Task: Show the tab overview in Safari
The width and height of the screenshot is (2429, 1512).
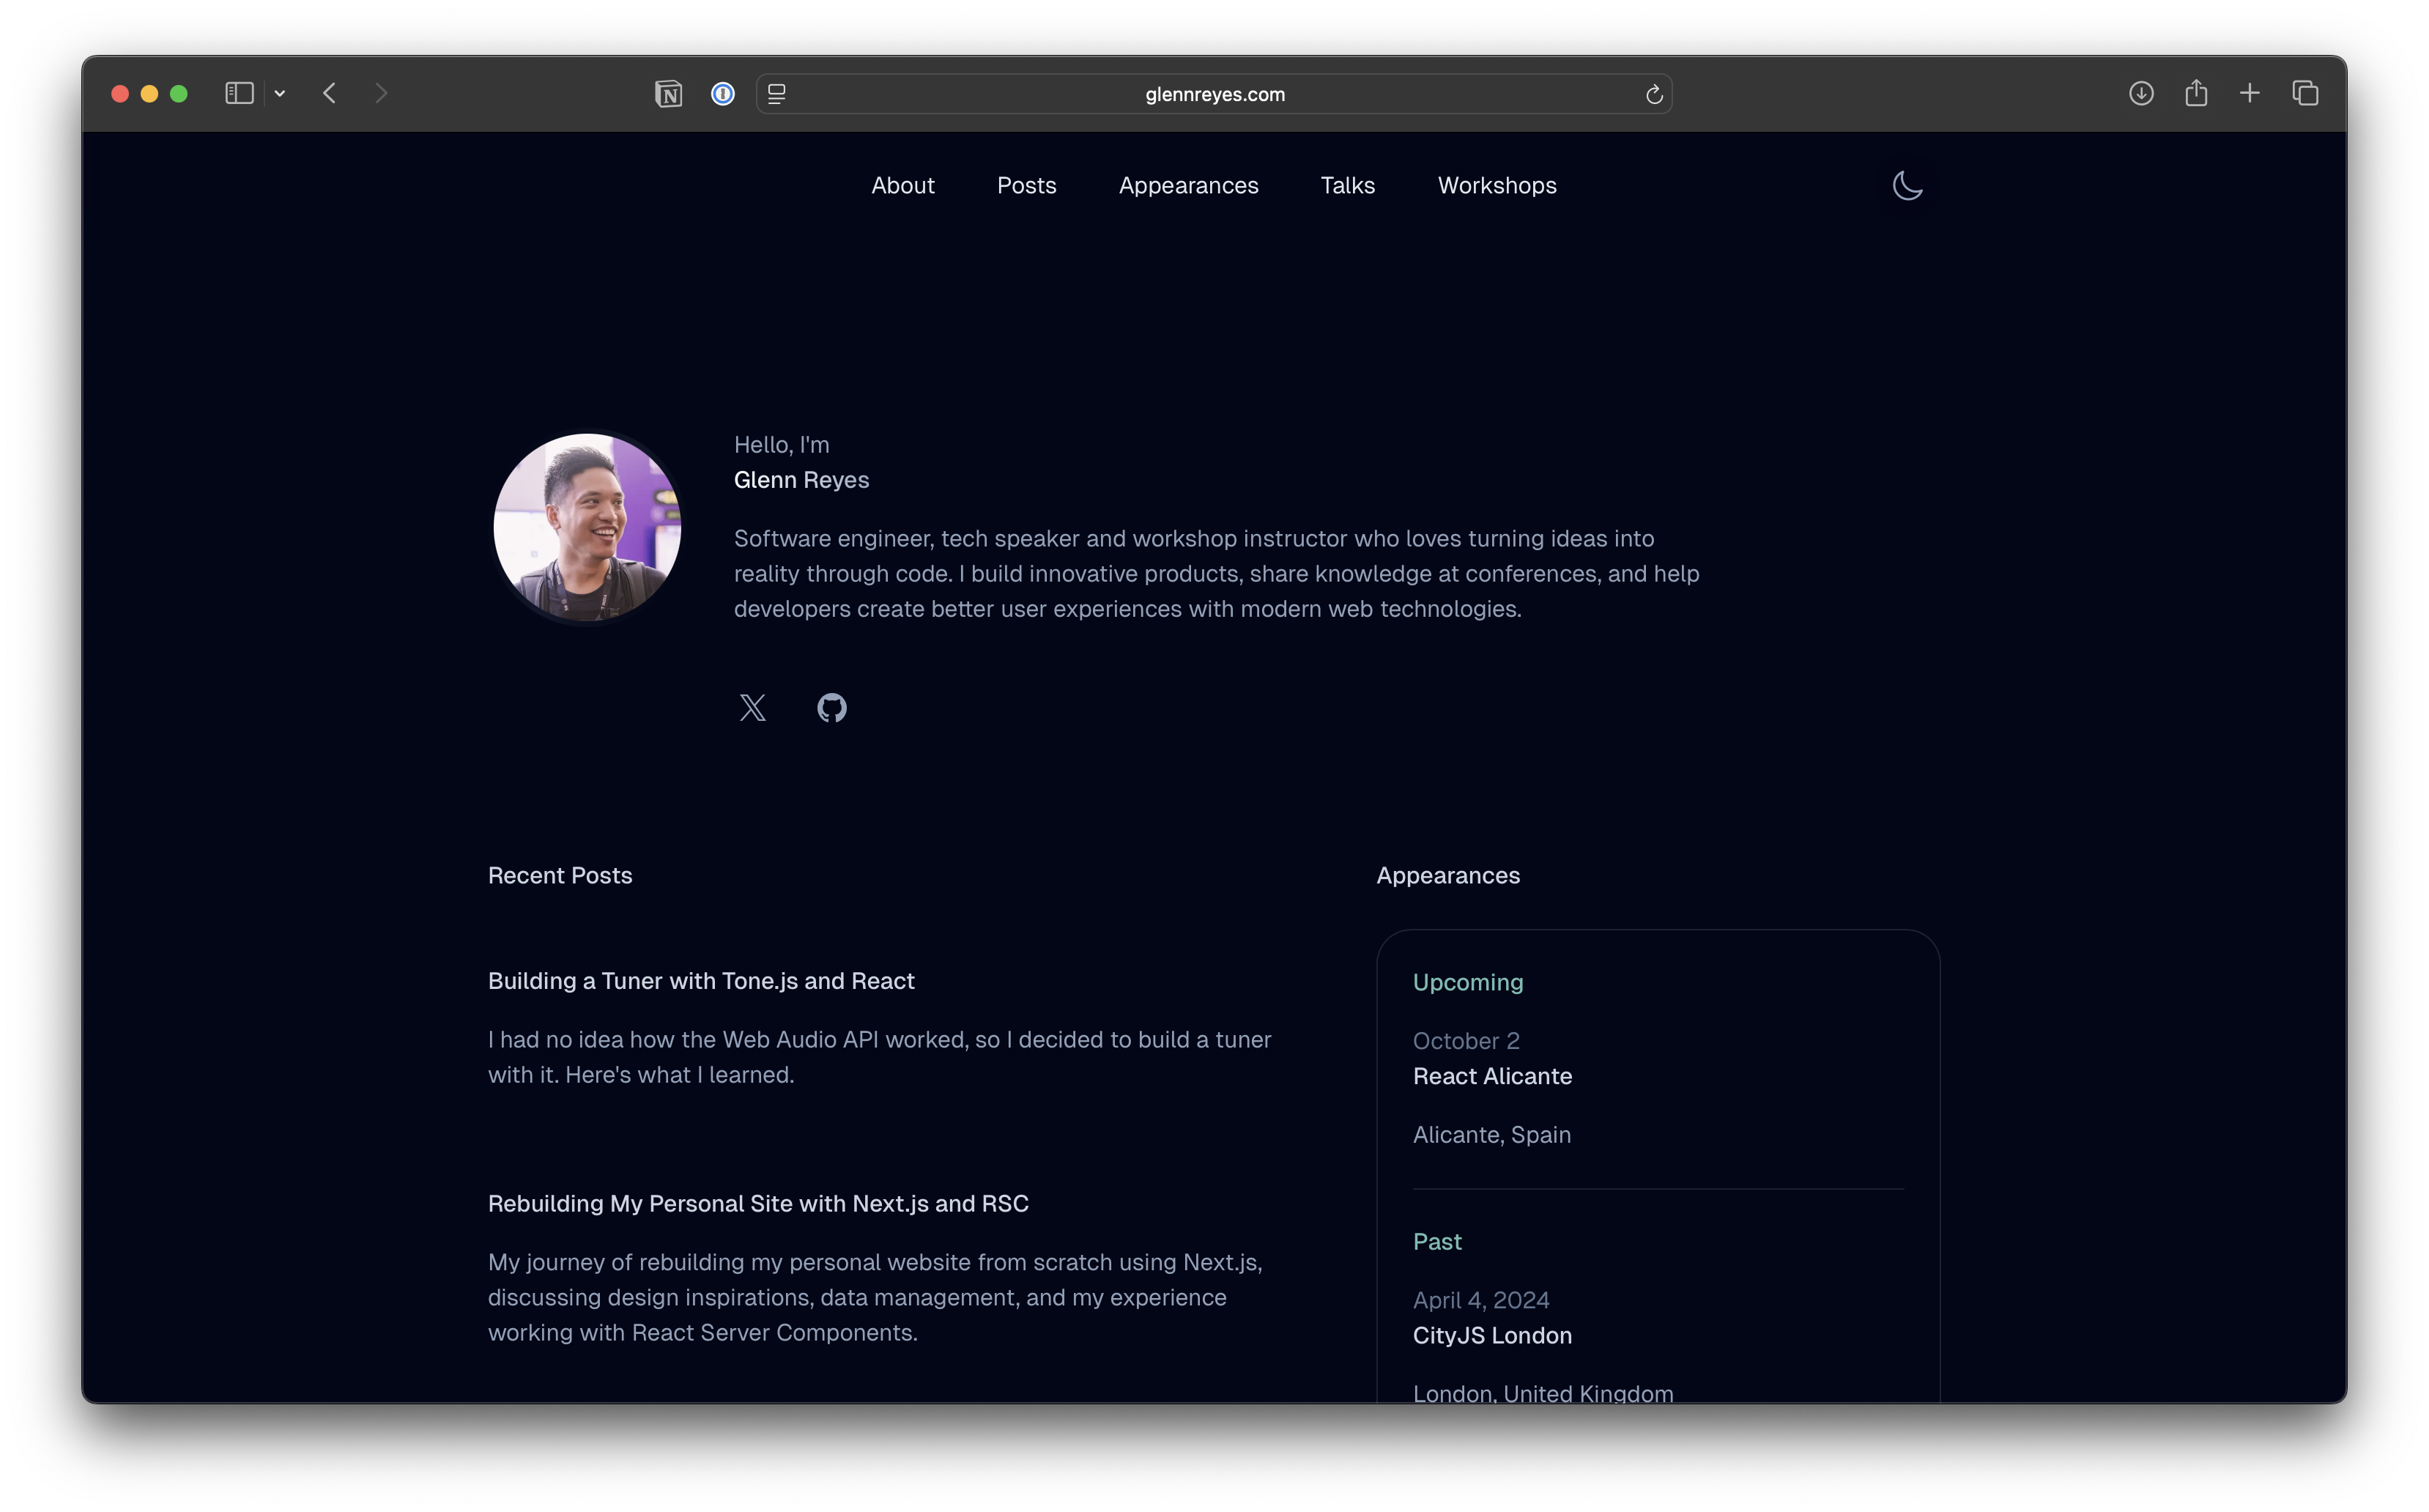Action: (2306, 93)
